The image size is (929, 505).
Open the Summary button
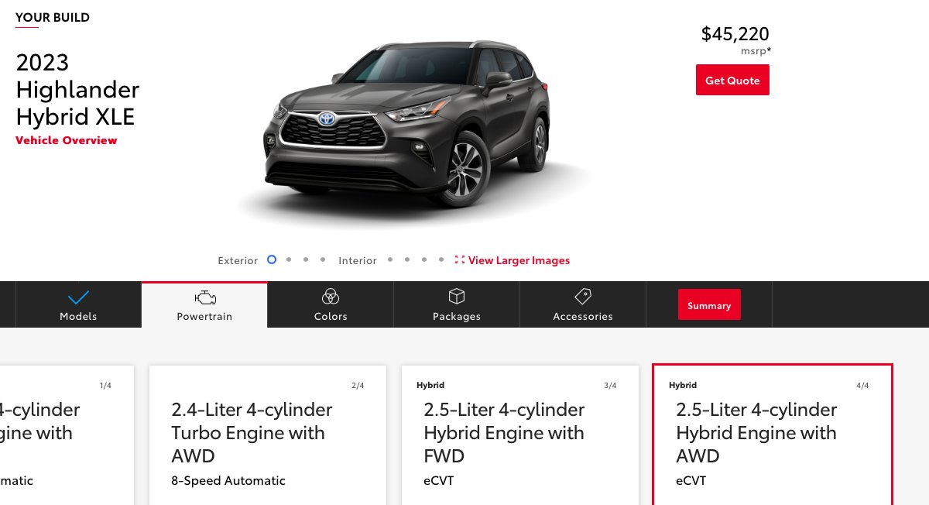click(x=709, y=304)
